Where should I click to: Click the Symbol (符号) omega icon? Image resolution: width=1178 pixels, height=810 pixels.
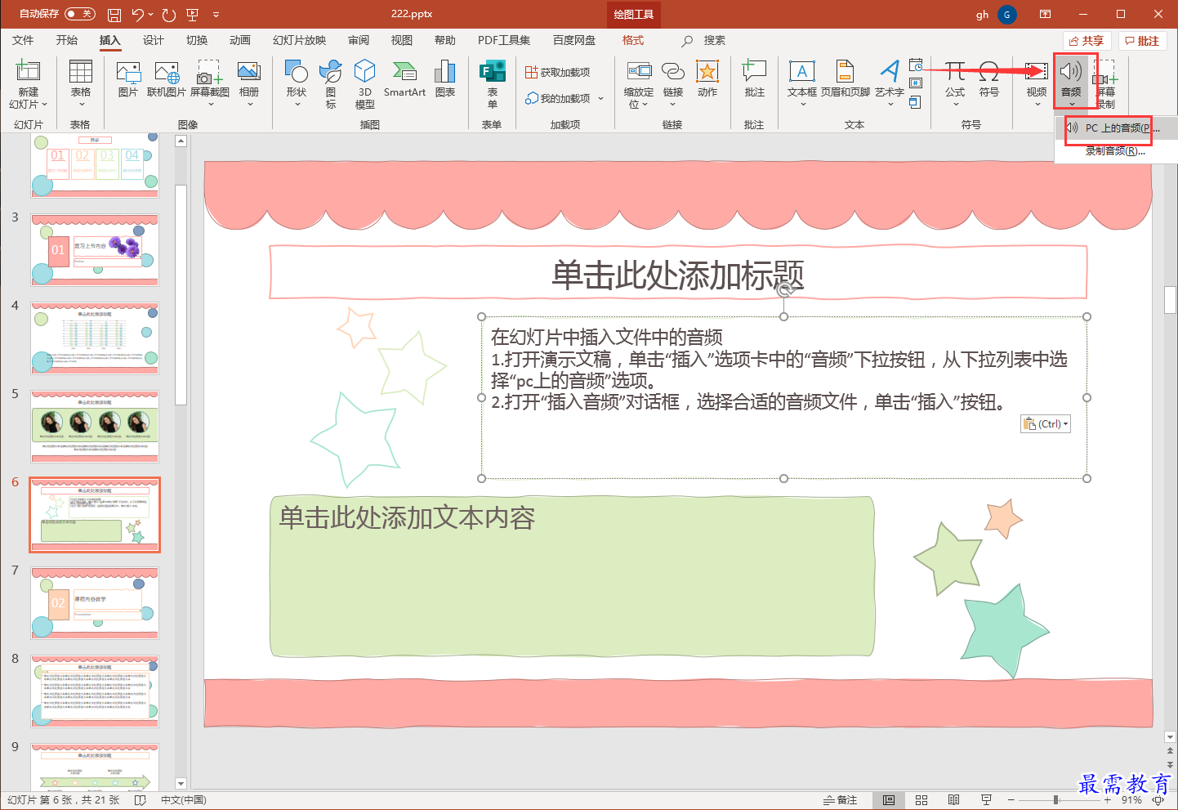click(989, 72)
